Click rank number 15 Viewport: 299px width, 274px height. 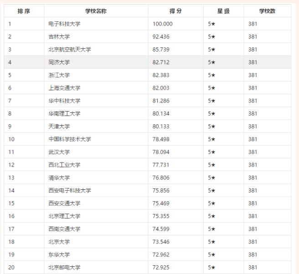11,203
